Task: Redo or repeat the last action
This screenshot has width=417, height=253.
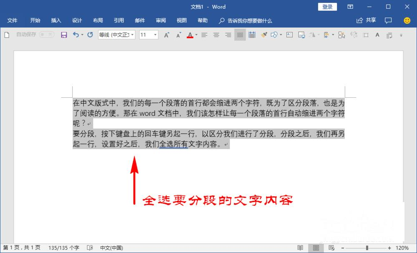Action: (x=90, y=35)
